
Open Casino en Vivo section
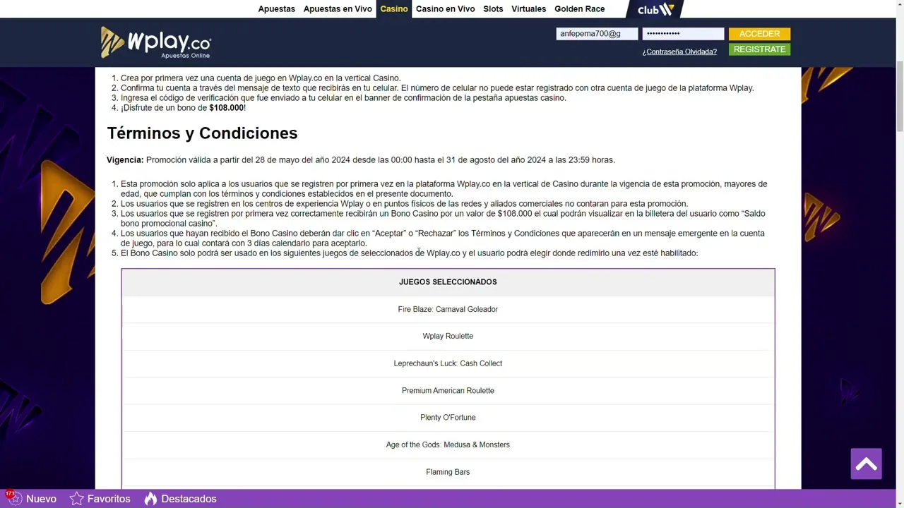tap(445, 9)
